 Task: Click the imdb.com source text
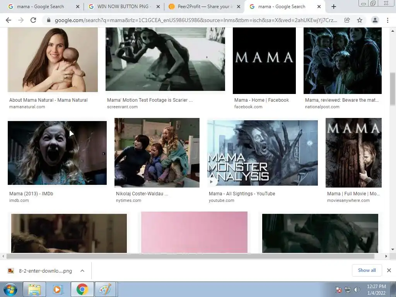(x=19, y=201)
